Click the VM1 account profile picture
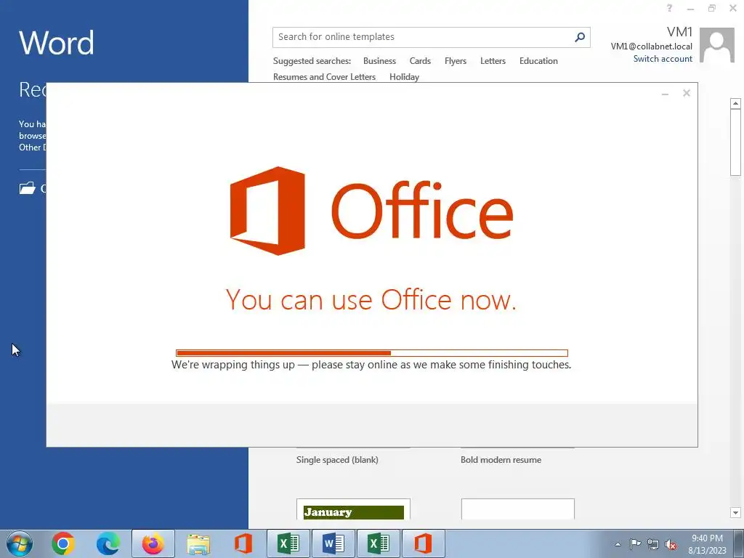 click(717, 45)
